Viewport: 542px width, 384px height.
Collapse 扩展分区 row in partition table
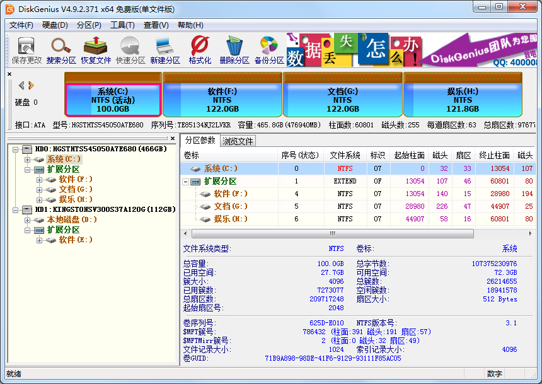(x=184, y=181)
